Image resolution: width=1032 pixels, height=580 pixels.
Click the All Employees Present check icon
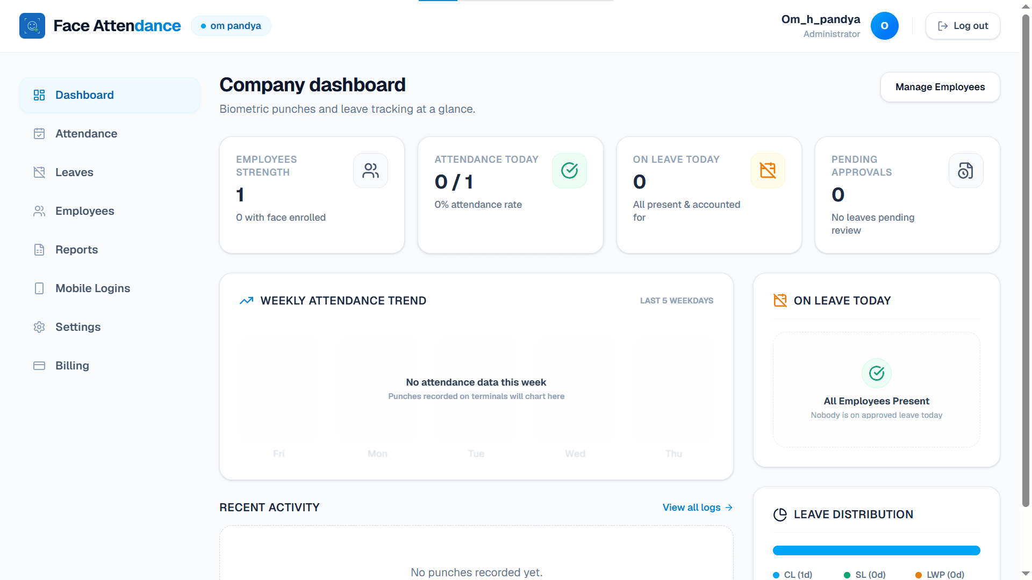click(x=877, y=373)
